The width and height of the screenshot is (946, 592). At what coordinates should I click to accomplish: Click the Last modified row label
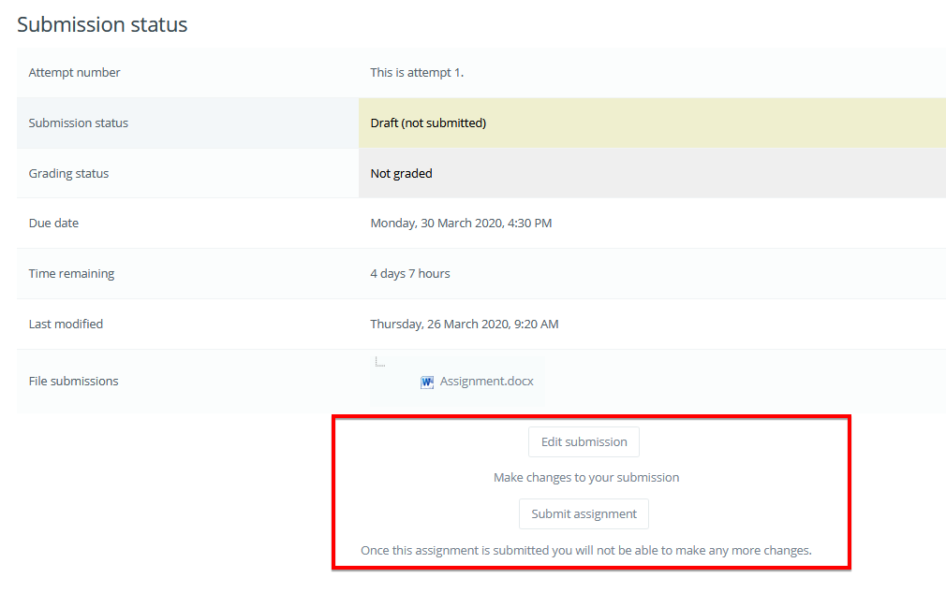coord(66,325)
